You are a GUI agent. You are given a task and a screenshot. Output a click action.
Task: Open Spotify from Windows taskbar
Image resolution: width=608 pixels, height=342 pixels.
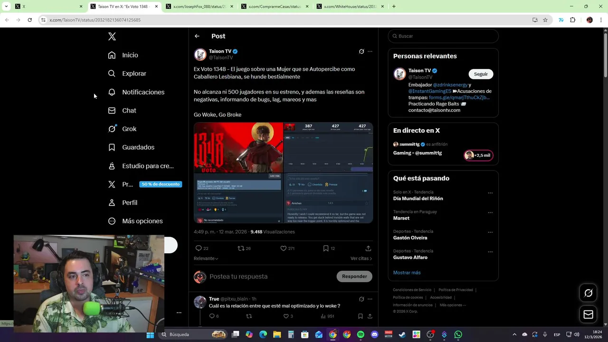361,335
